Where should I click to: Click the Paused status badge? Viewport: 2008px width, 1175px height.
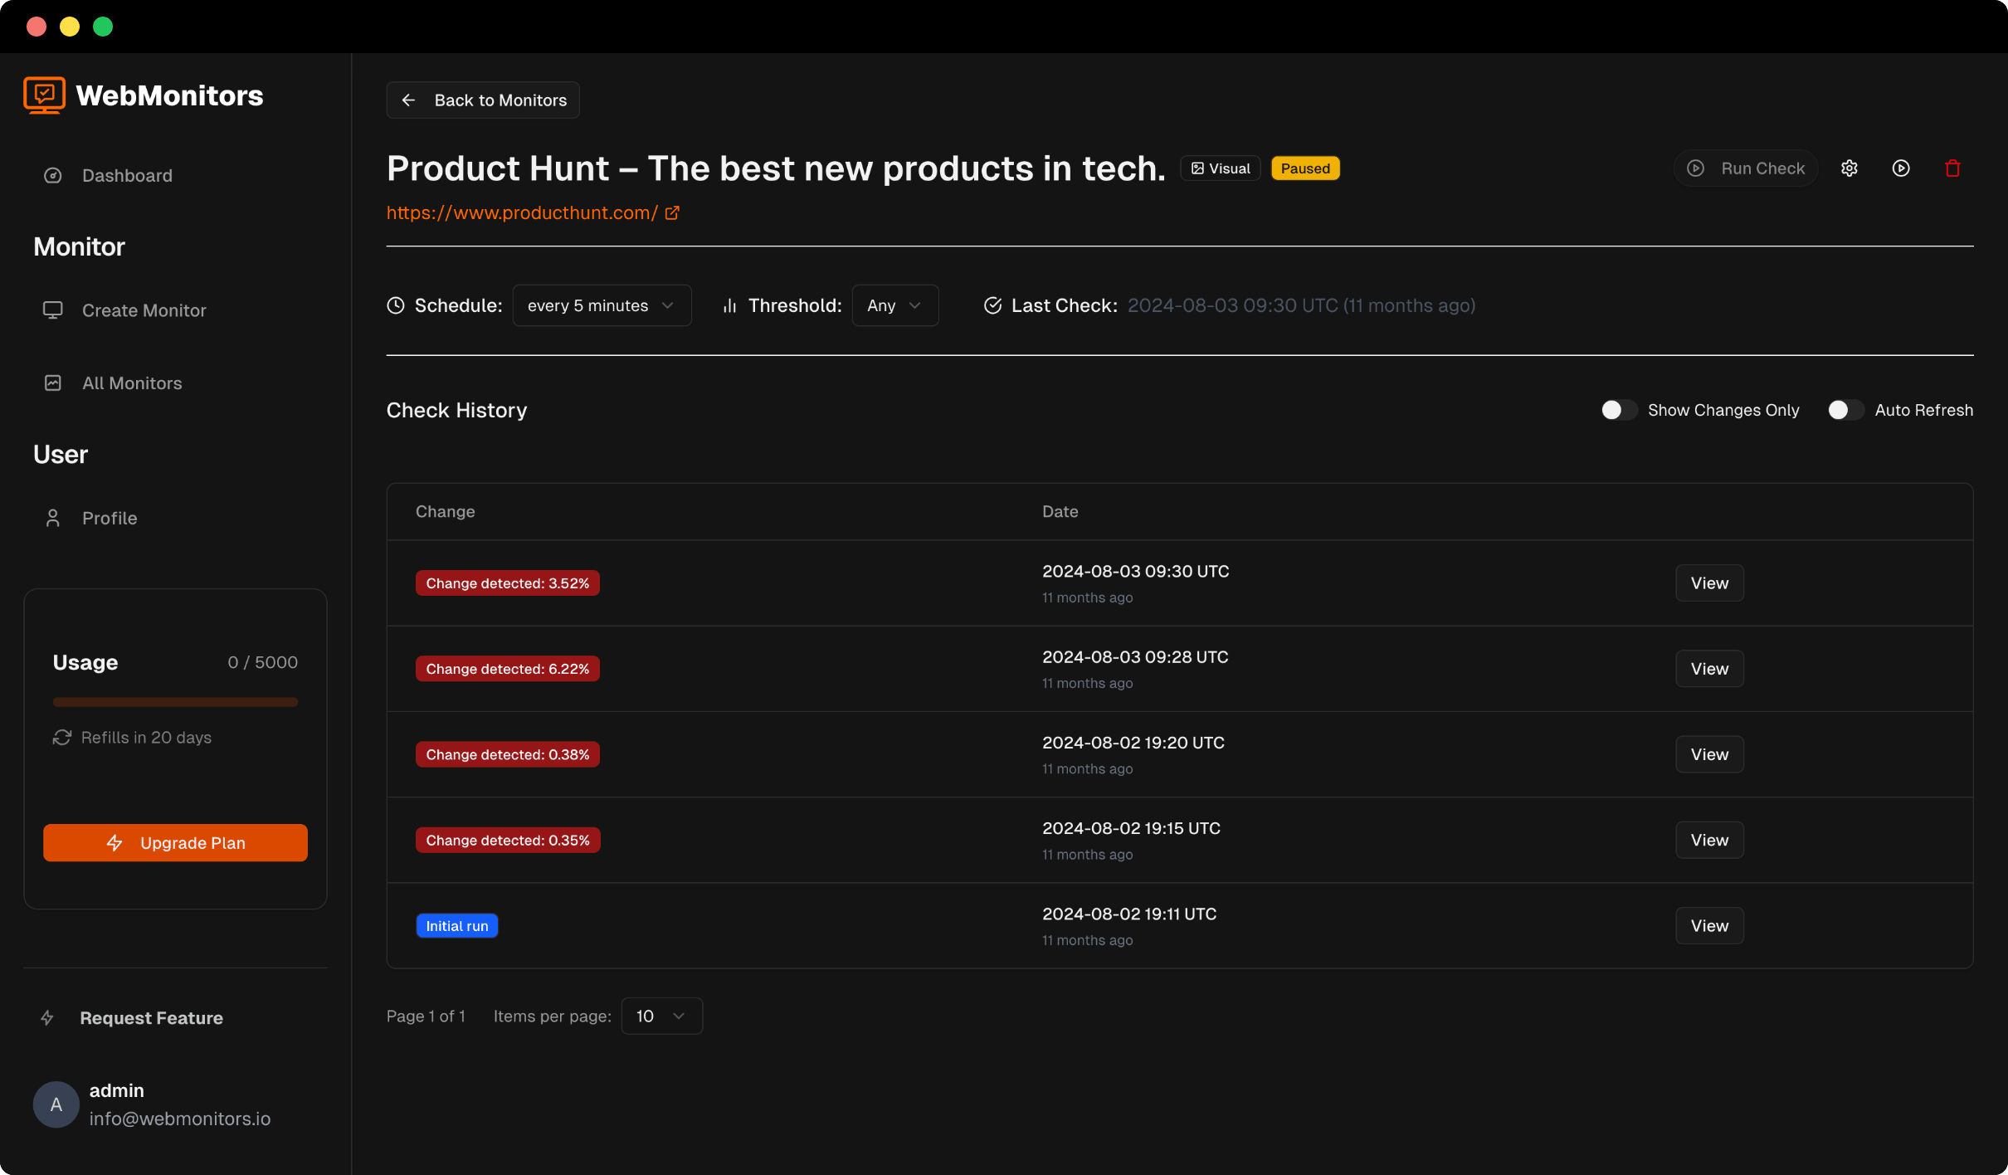point(1305,168)
